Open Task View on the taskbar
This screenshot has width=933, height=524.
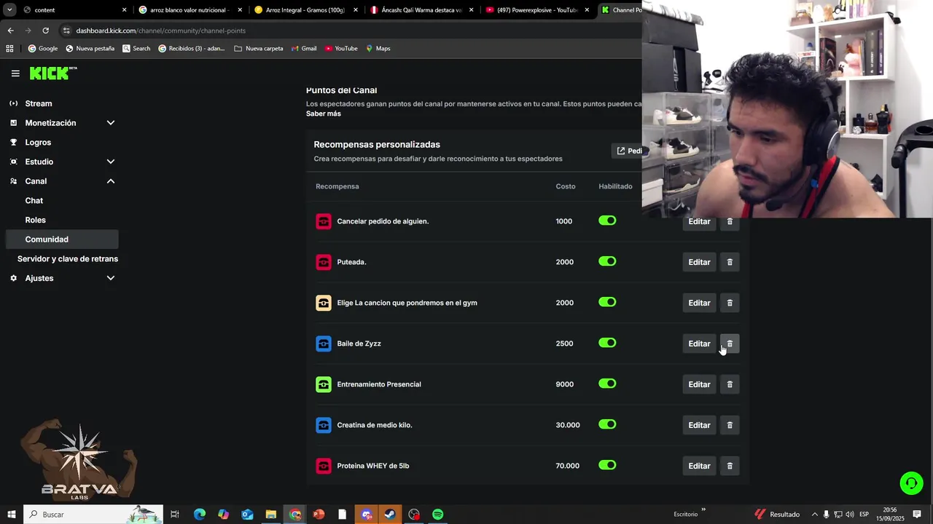tap(175, 515)
